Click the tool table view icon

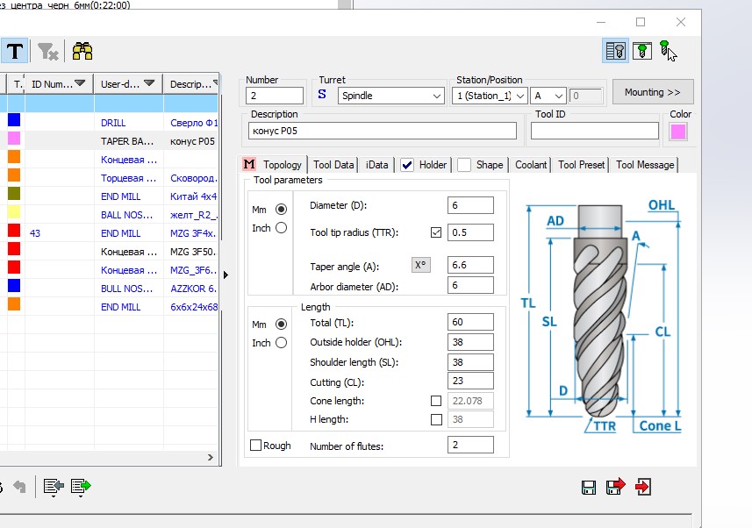tap(616, 51)
